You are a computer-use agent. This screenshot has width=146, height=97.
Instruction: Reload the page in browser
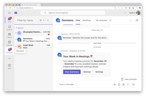(x=10, y=8)
